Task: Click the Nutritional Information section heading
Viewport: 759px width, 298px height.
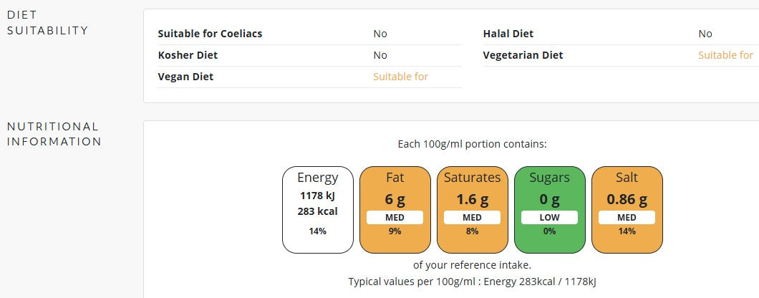Action: (54, 134)
